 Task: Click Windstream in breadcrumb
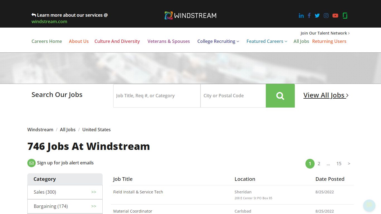click(x=40, y=130)
